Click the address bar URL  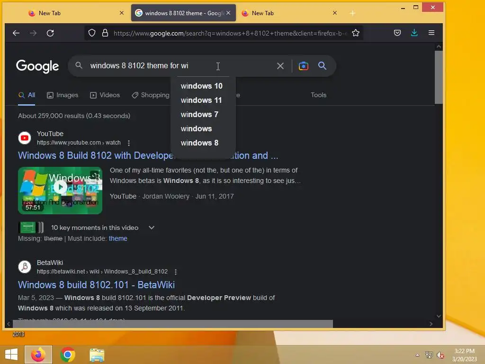coord(231,33)
